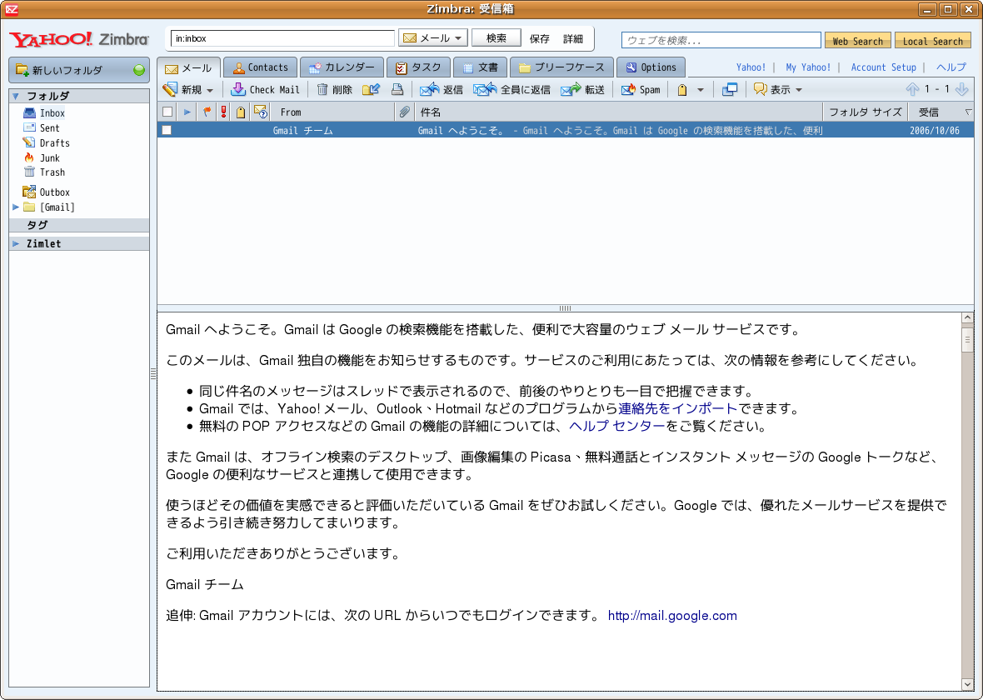This screenshot has height=700, width=983.
Task: Click the green status indicator icon
Action: [139, 70]
